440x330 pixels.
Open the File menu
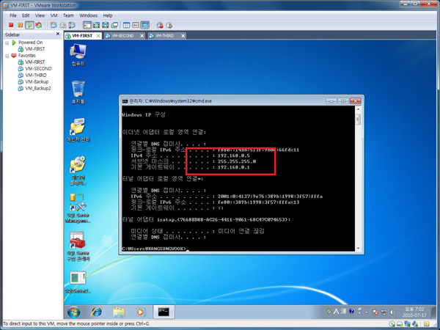click(13, 15)
